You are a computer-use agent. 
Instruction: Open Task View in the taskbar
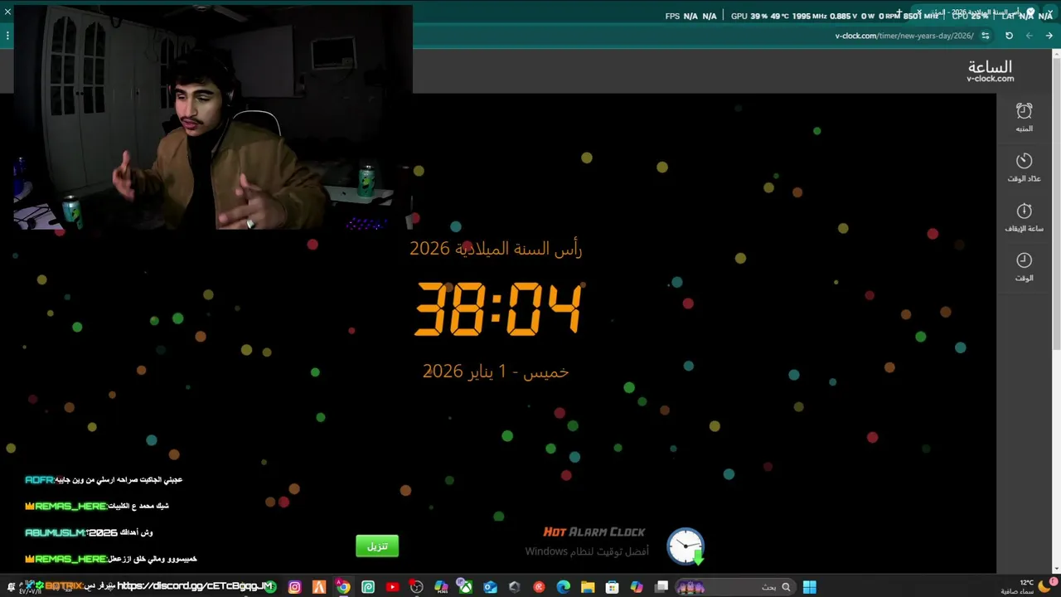661,587
